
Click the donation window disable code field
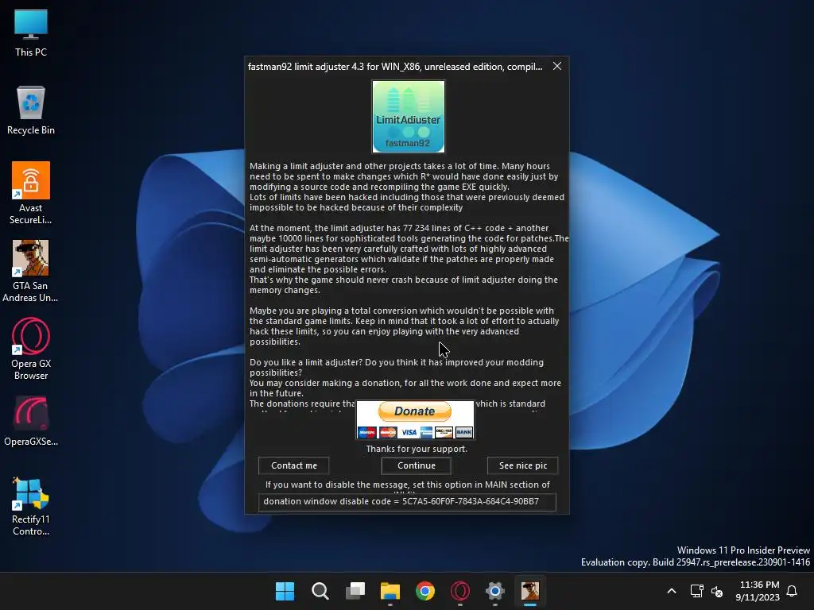(407, 502)
